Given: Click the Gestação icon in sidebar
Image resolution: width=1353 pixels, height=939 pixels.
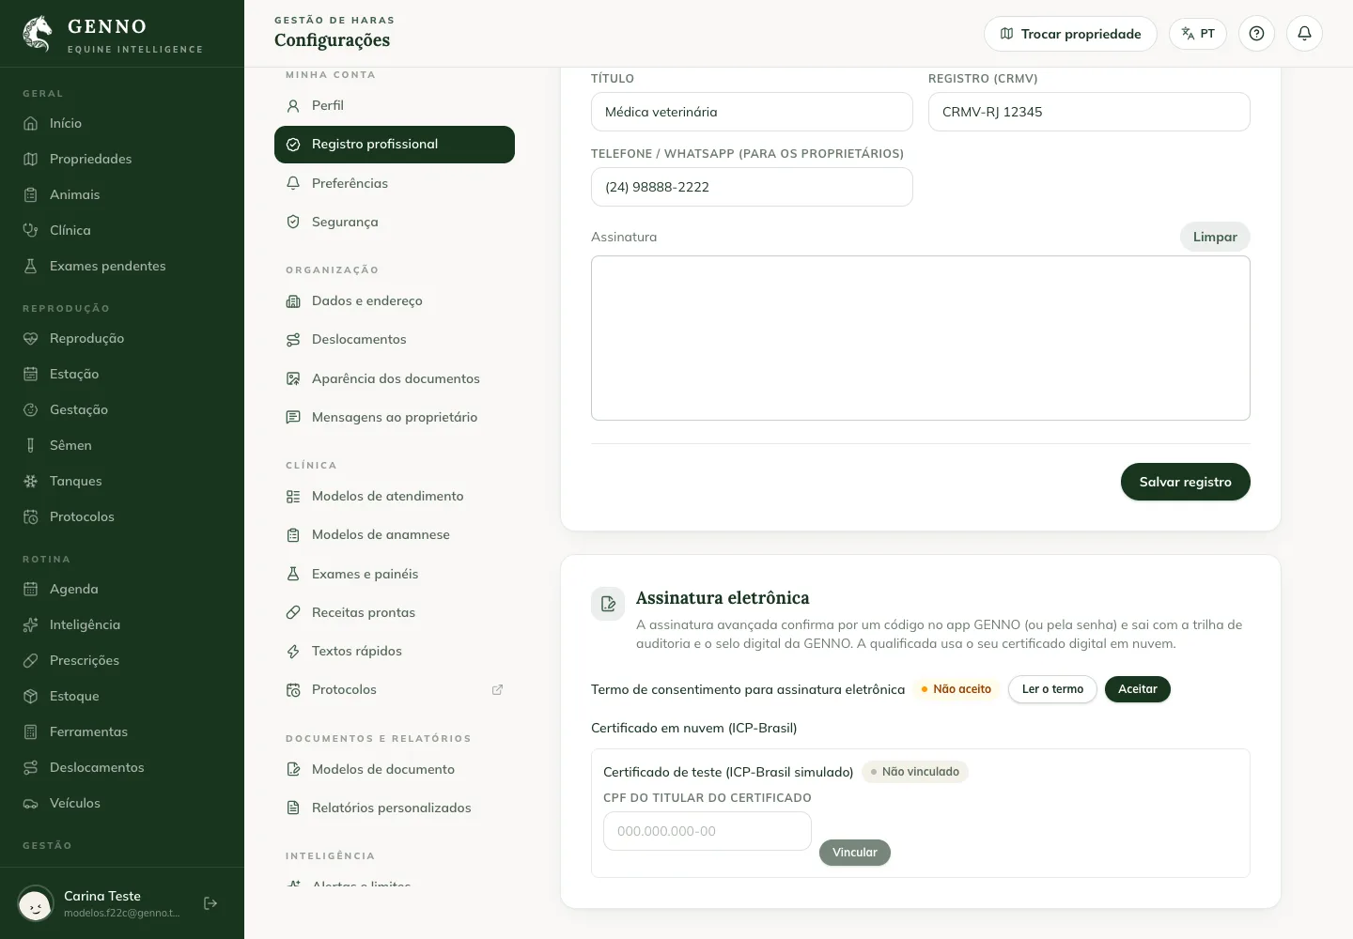Looking at the screenshot, I should point(30,409).
